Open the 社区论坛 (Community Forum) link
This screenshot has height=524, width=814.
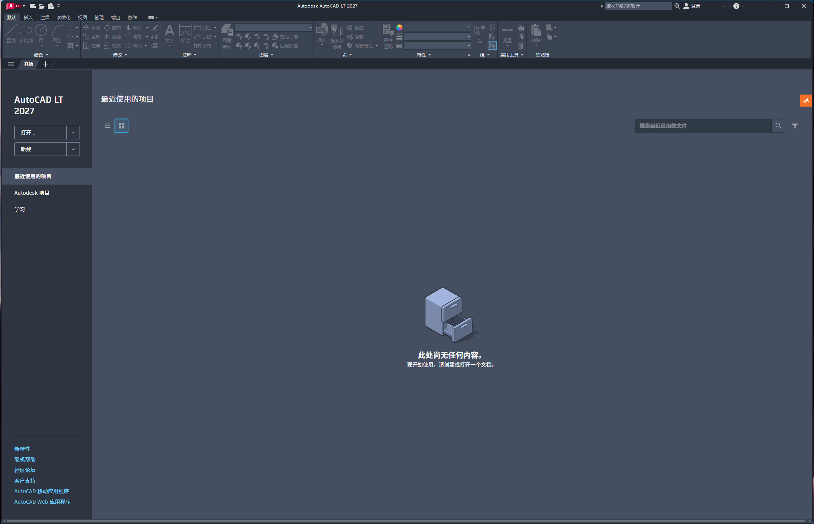(25, 470)
